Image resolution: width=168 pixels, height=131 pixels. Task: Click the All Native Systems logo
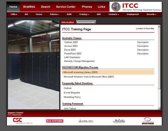pyautogui.click(x=148, y=121)
